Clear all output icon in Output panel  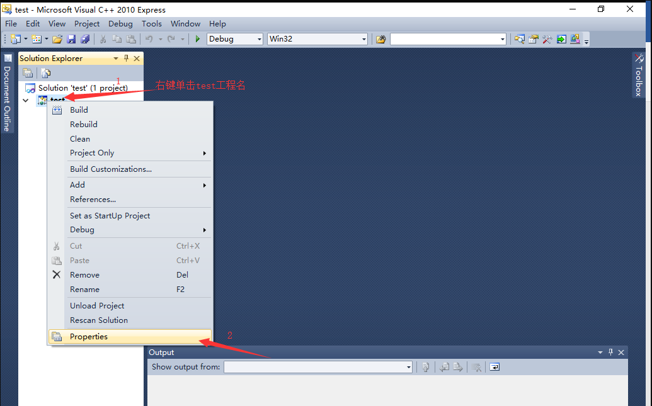point(476,367)
